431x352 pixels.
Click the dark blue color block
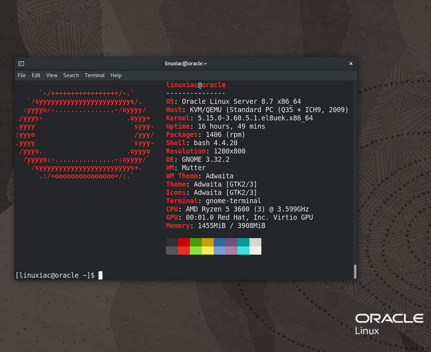pos(220,243)
